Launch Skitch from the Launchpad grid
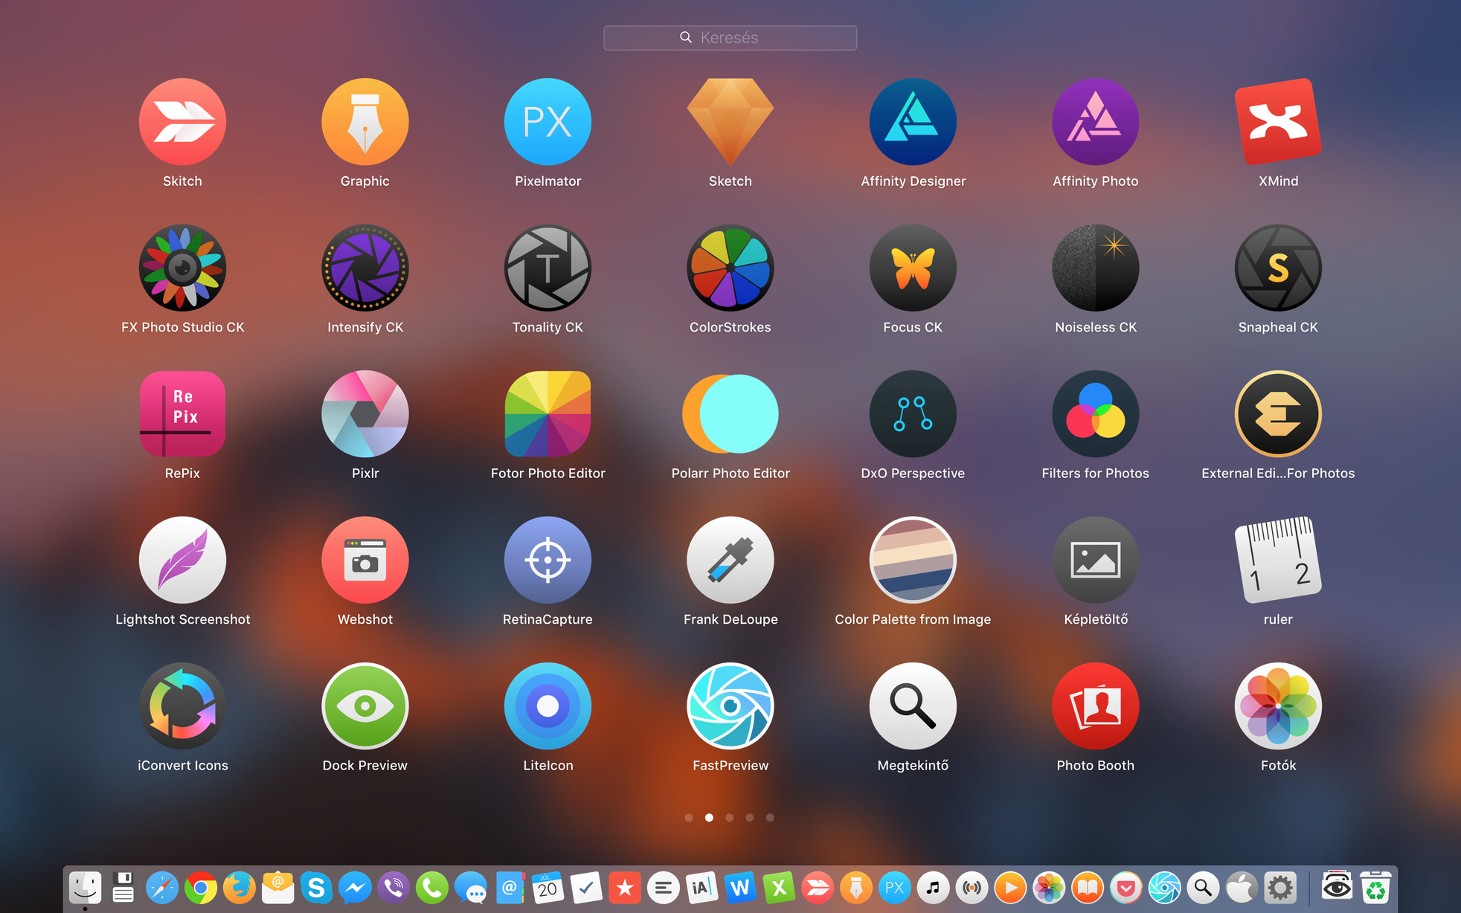 pos(182,122)
